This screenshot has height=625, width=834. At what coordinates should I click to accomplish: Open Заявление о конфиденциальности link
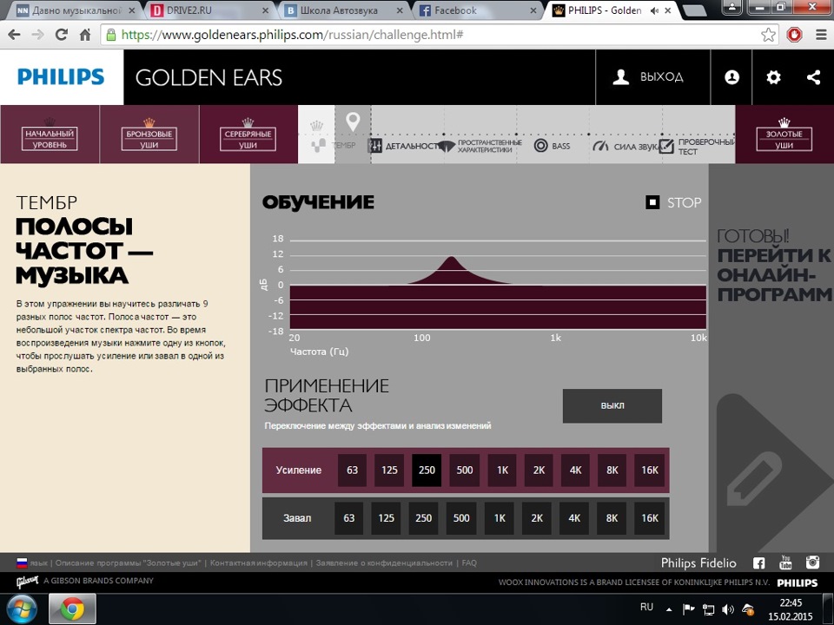coord(384,562)
